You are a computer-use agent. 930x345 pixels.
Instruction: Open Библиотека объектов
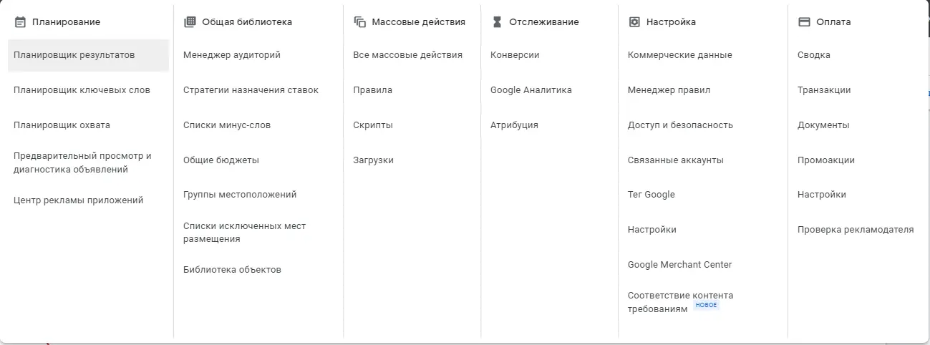(232, 270)
